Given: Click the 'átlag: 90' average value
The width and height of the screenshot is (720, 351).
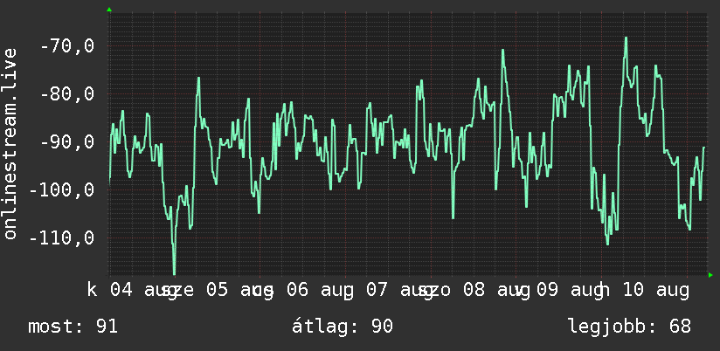Looking at the screenshot, I should pyautogui.click(x=343, y=327).
